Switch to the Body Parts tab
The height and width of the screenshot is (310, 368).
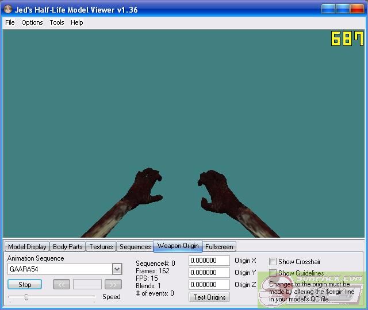(x=67, y=247)
